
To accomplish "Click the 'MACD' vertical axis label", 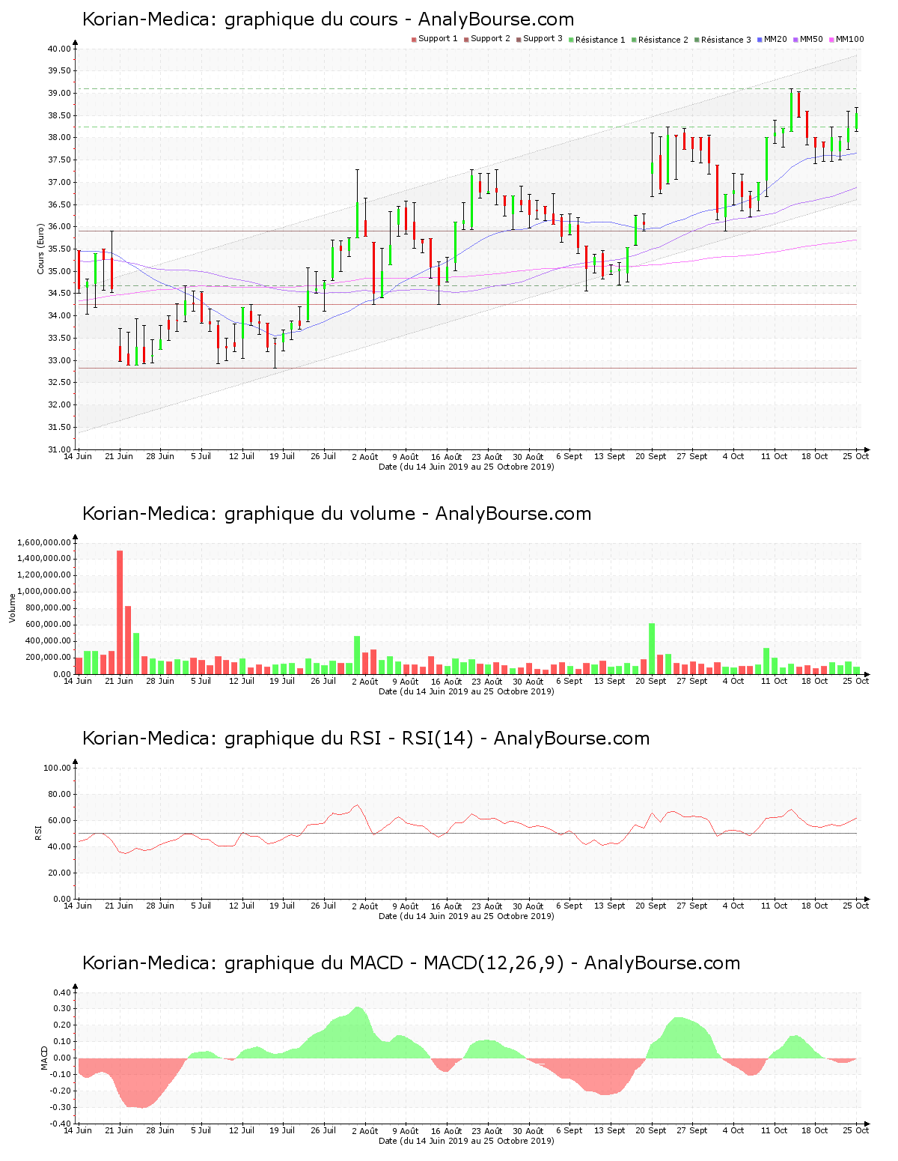I will pyautogui.click(x=44, y=1057).
